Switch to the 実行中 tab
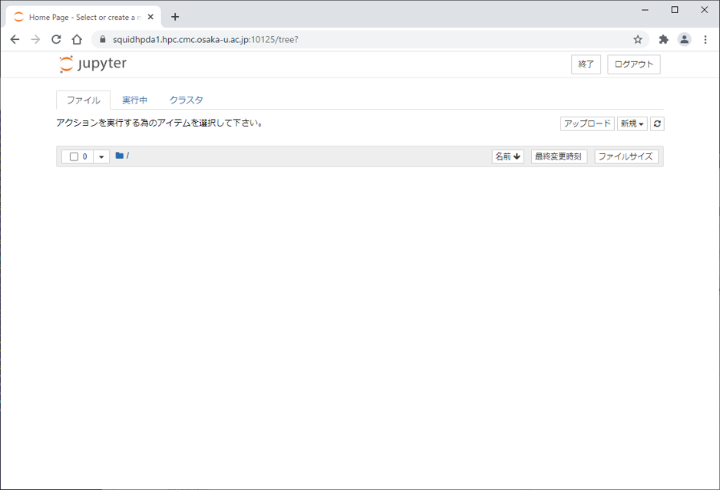The image size is (720, 490). (134, 100)
